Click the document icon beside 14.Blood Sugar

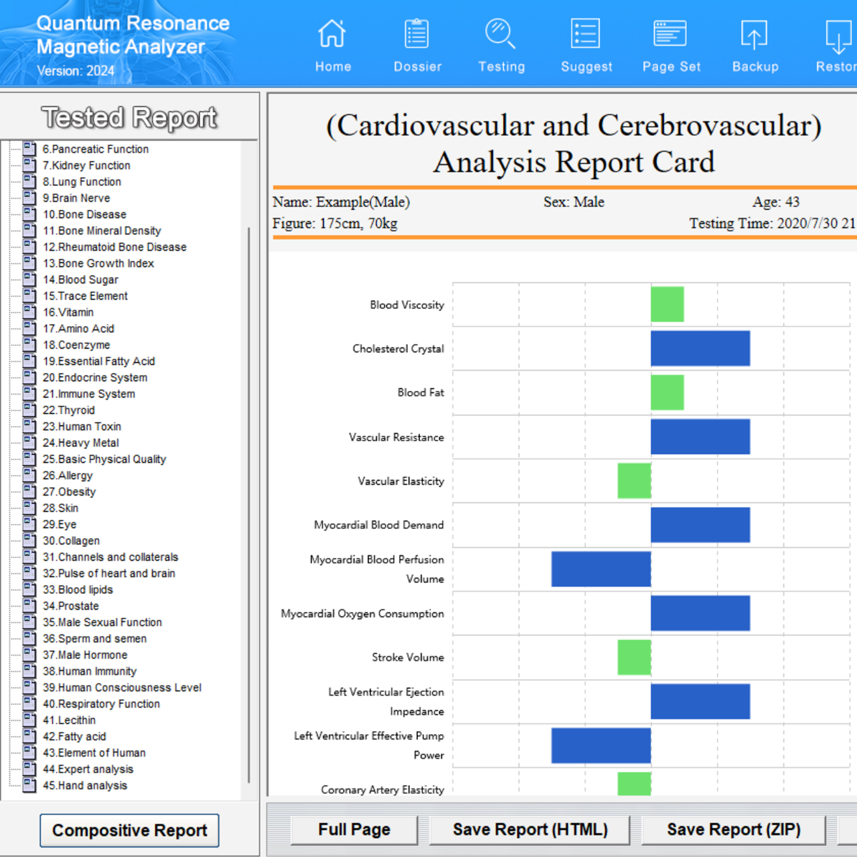pyautogui.click(x=29, y=279)
